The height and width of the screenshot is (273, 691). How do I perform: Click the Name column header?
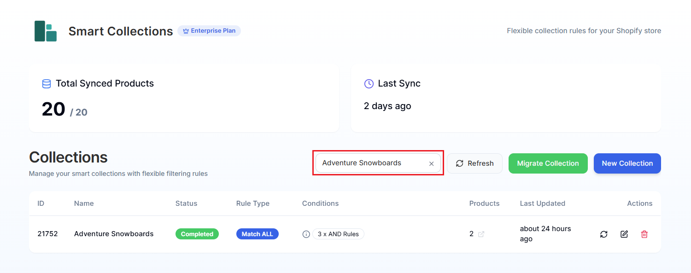coord(84,203)
